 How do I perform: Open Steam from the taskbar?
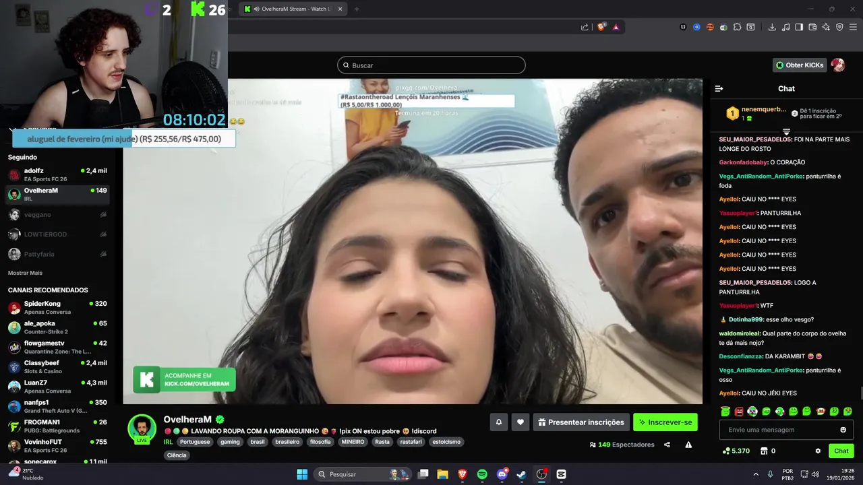(x=521, y=474)
